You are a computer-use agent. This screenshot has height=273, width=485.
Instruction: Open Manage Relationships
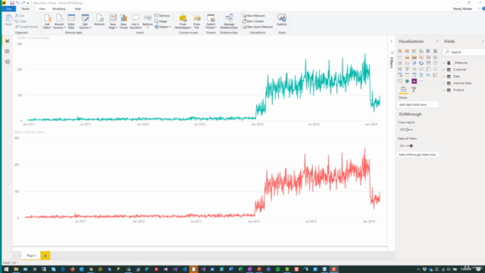click(229, 21)
